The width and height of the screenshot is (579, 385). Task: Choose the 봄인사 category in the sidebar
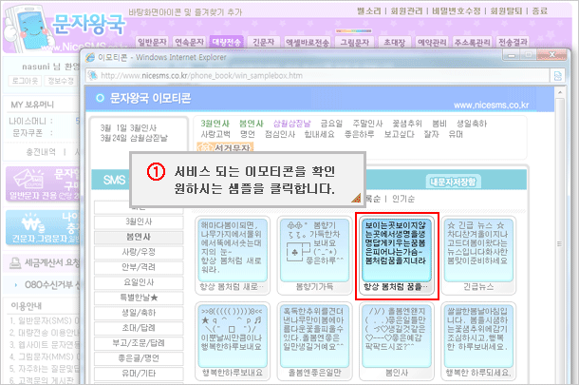tap(139, 237)
